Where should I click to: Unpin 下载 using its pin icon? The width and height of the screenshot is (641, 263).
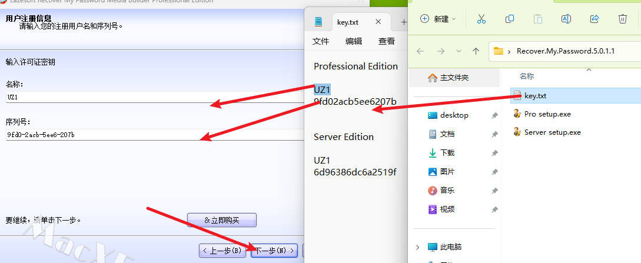coord(494,153)
